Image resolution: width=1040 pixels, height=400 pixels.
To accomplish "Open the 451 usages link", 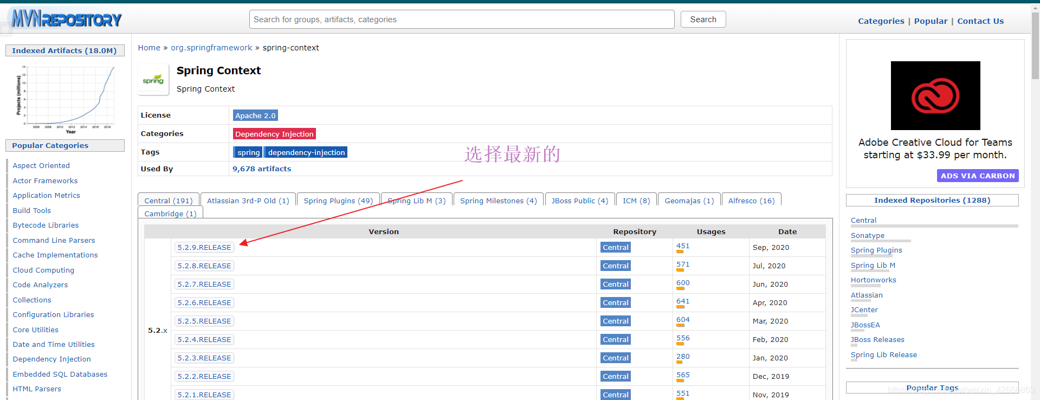I will [683, 246].
